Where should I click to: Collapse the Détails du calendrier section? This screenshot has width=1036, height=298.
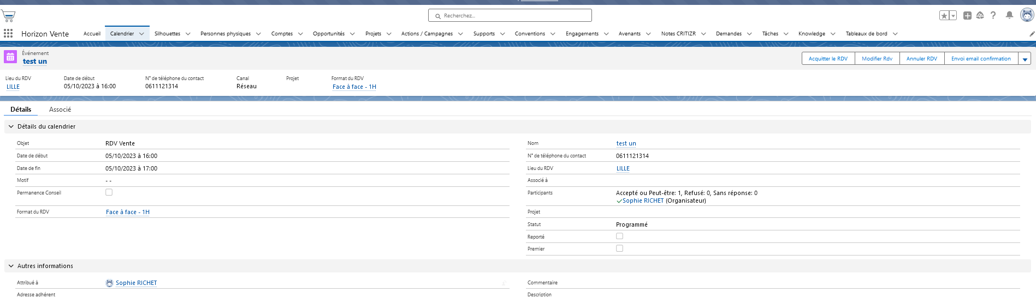coord(11,126)
